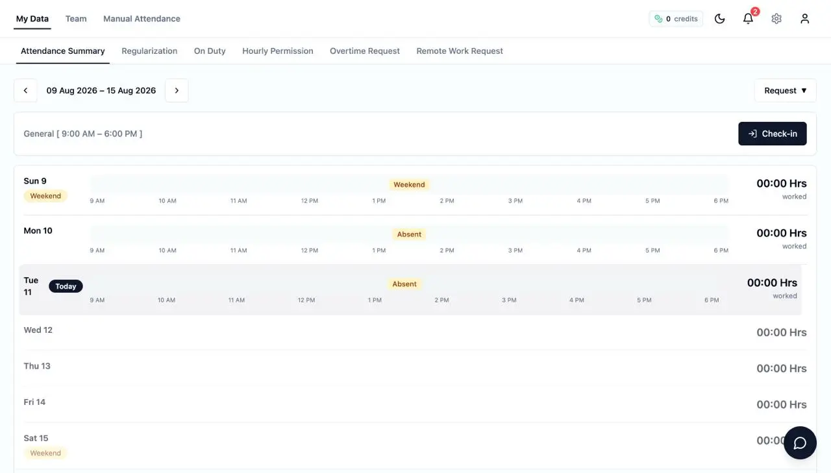831x473 pixels.
Task: Switch to Team tab
Action: [x=76, y=19]
